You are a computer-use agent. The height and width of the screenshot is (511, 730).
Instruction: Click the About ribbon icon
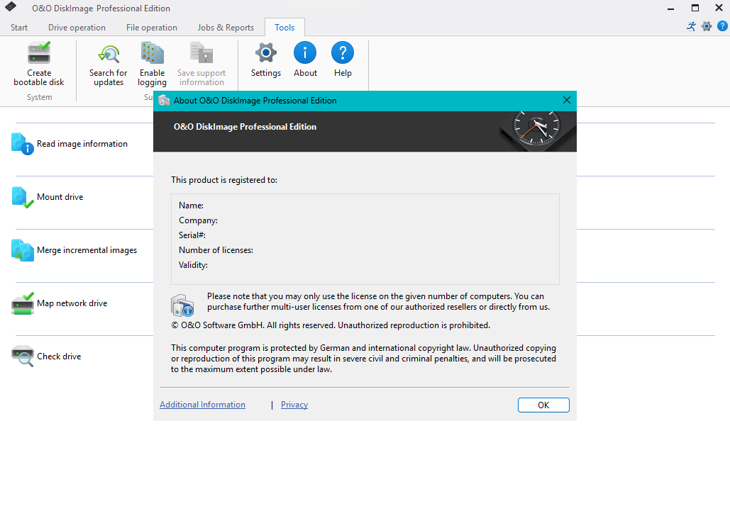(305, 53)
